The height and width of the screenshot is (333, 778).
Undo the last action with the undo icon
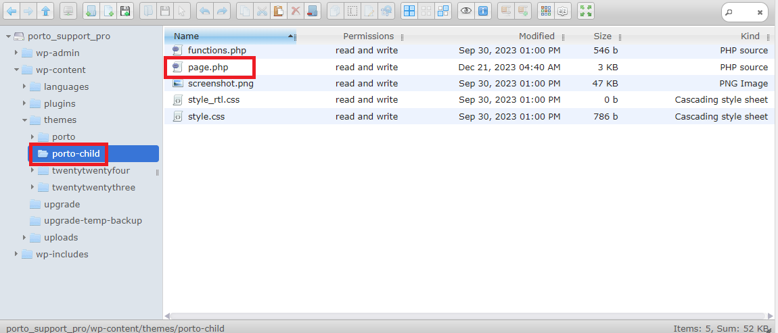[x=204, y=11]
